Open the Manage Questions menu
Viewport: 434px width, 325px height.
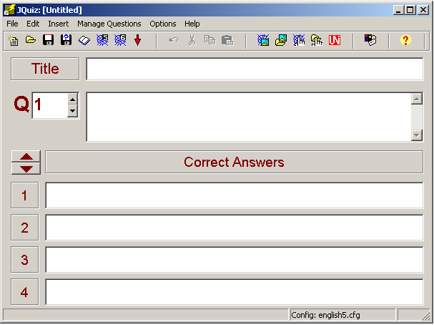109,24
